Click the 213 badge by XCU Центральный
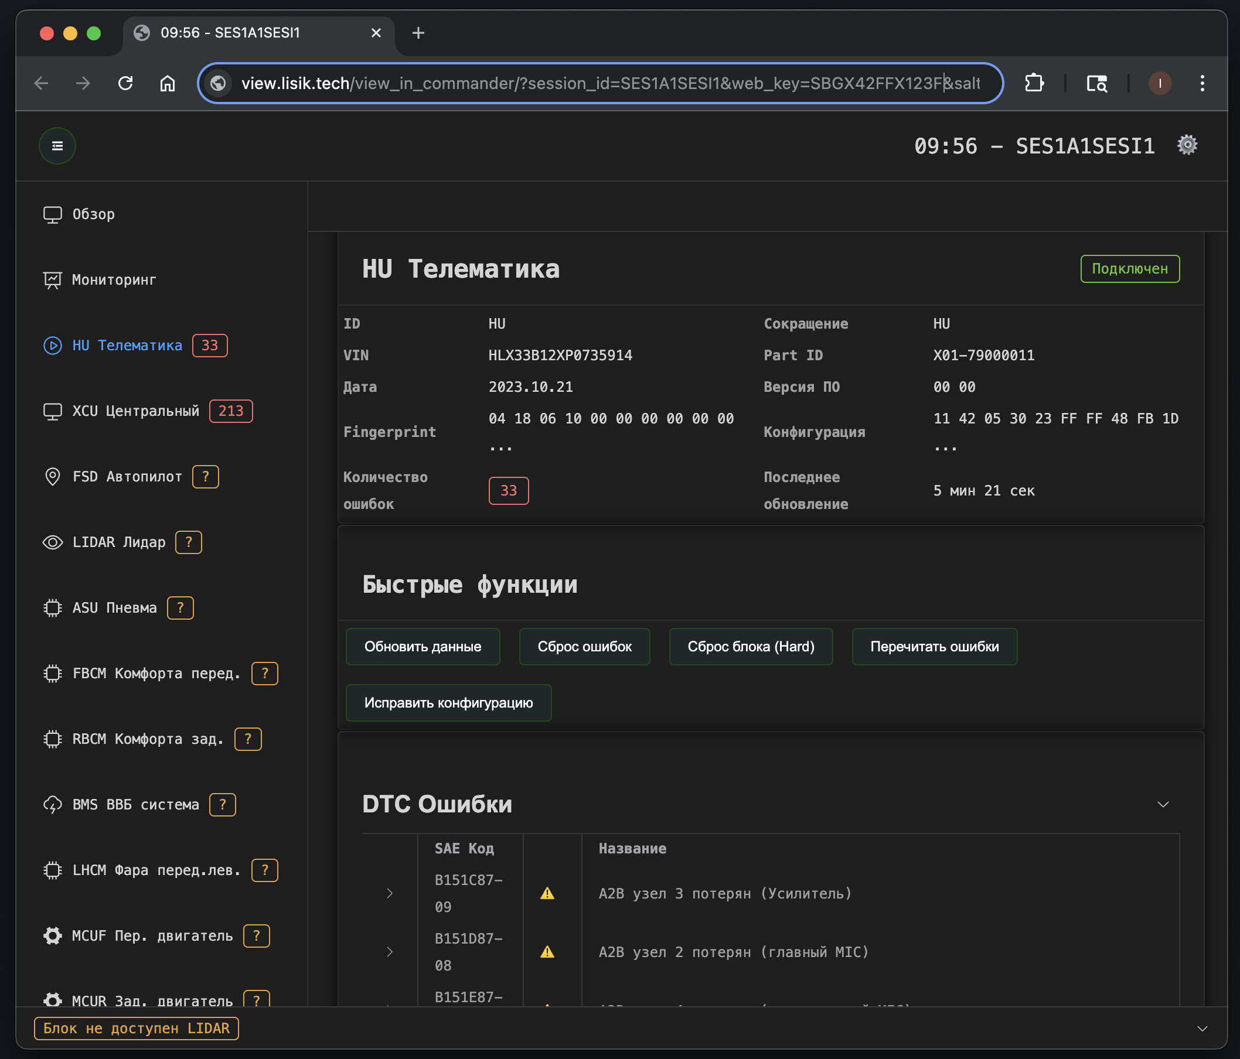 tap(231, 412)
